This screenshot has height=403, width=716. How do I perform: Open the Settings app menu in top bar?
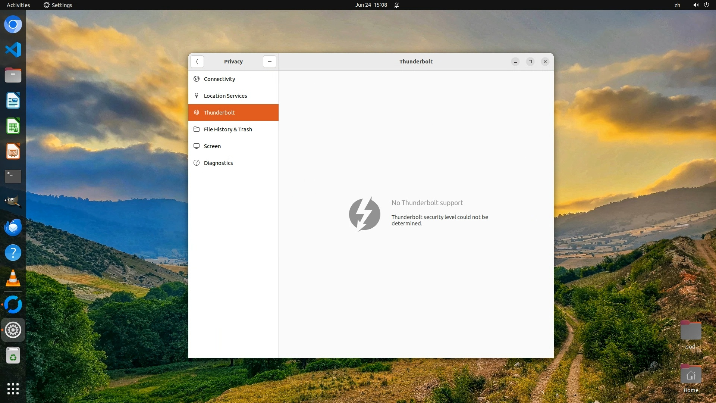click(x=58, y=5)
